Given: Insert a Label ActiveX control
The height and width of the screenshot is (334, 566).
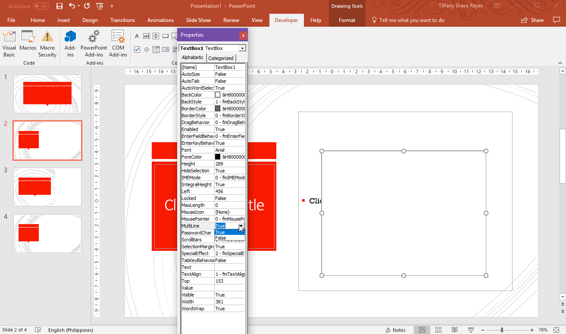Looking at the screenshot, I should (x=137, y=36).
